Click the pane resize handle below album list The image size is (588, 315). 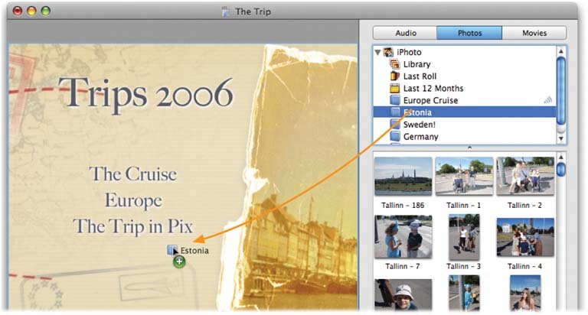[x=469, y=148]
